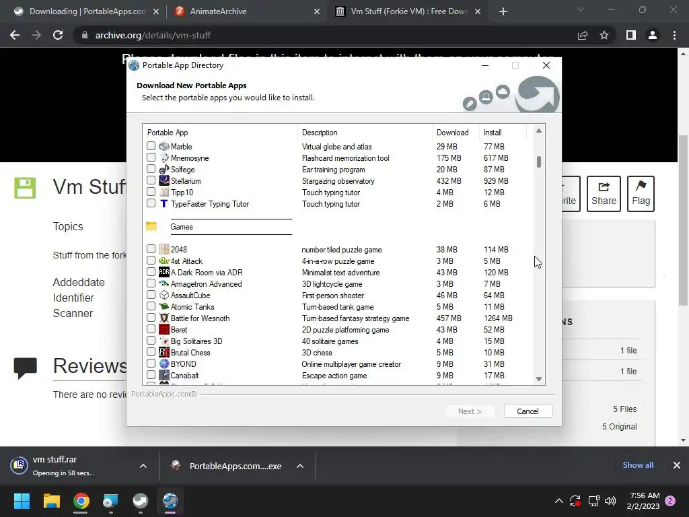Switch to the AnimateArchive tab
The height and width of the screenshot is (517, 689).
[246, 11]
